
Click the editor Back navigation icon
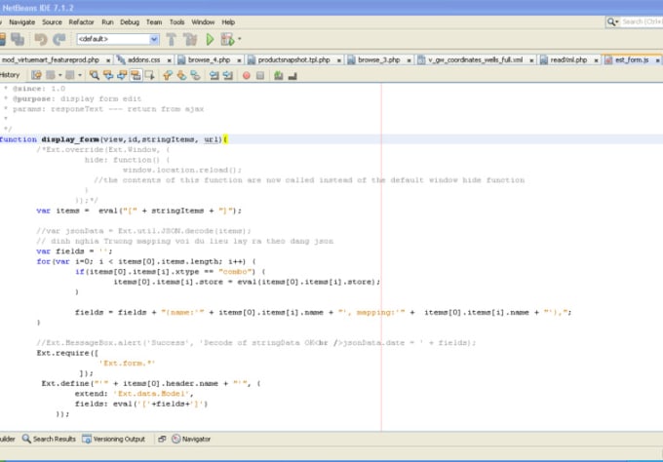click(x=51, y=75)
